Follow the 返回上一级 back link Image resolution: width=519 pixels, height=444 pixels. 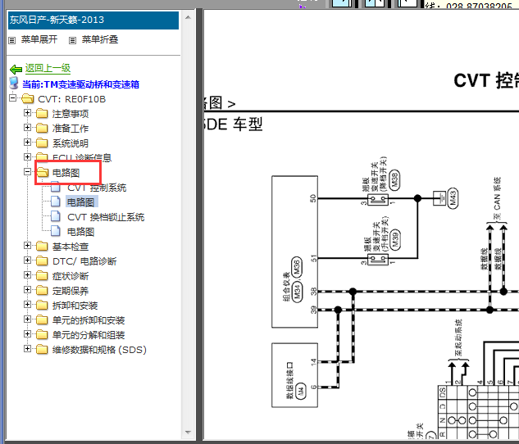click(x=48, y=69)
